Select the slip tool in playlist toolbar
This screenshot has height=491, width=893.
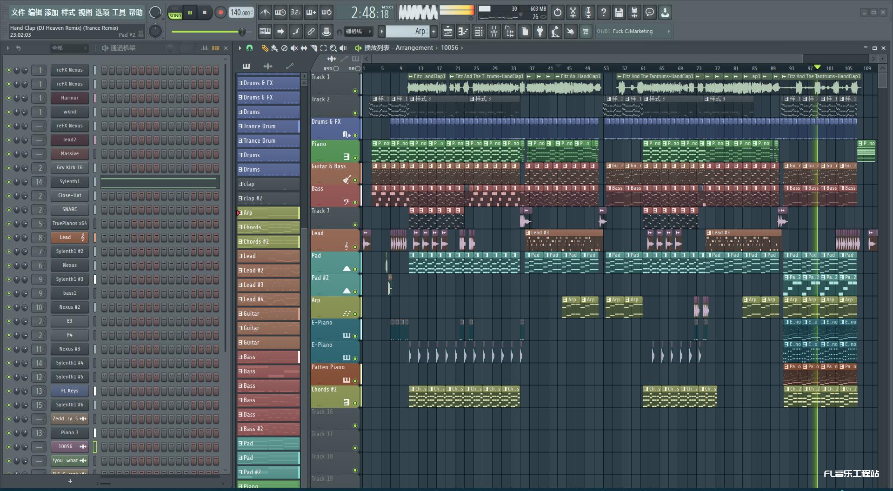[304, 48]
